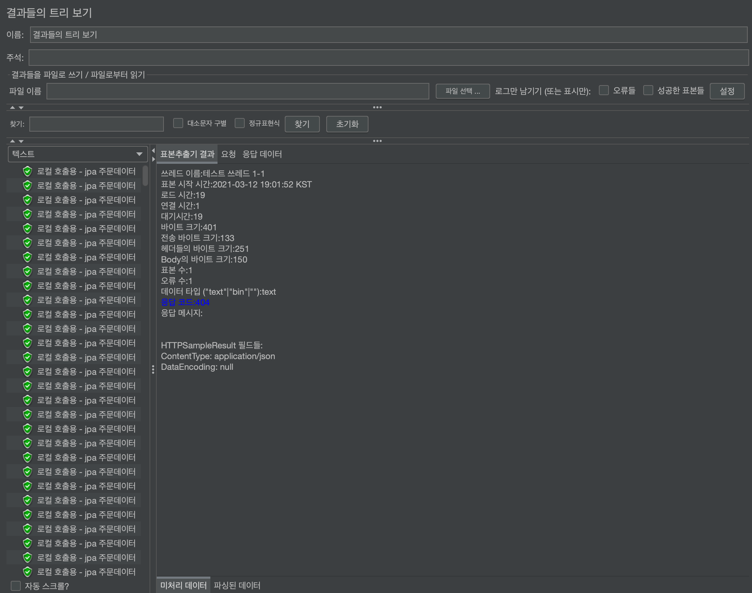Image resolution: width=752 pixels, height=593 pixels.
Task: Click the three-dot handle below the search row
Action: (x=377, y=141)
